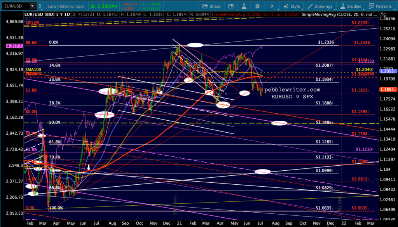Open the trade alert ticket icon
This screenshot has width=398, height=227.
click(x=231, y=6)
